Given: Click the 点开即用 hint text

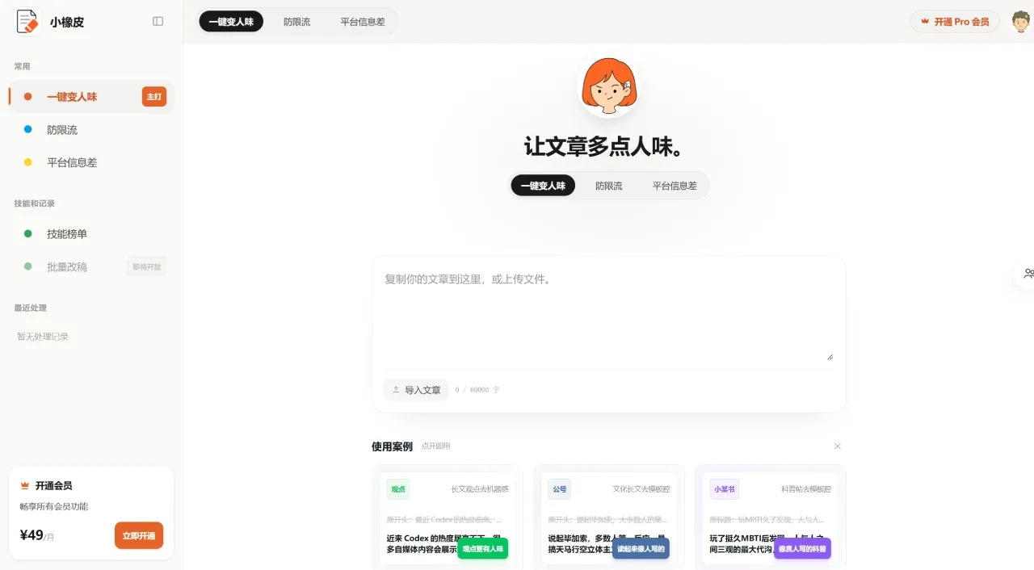Looking at the screenshot, I should [x=435, y=446].
